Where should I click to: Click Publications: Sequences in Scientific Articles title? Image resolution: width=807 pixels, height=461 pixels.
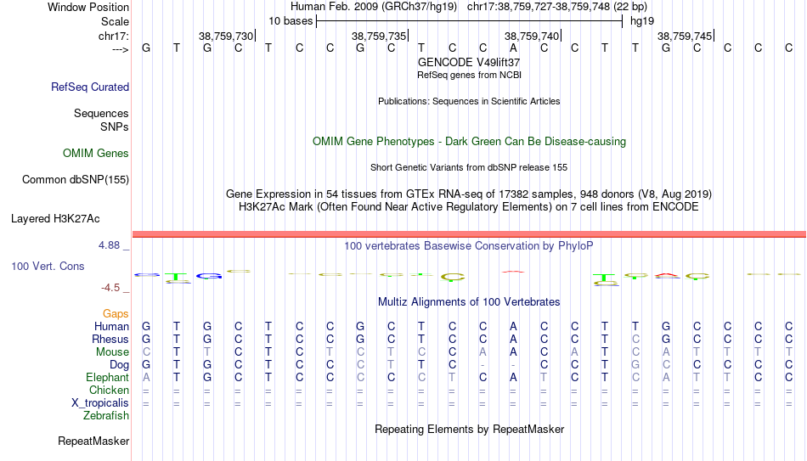[x=469, y=101]
